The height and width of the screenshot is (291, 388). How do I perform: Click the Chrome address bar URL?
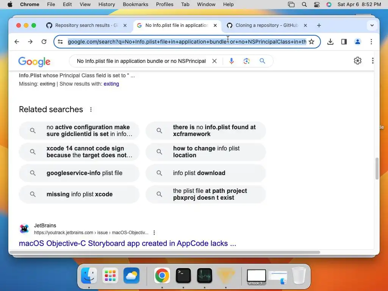(x=187, y=42)
